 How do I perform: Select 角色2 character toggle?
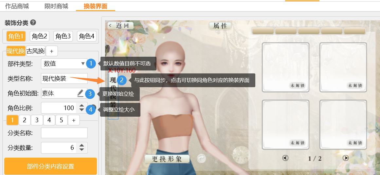(40, 36)
